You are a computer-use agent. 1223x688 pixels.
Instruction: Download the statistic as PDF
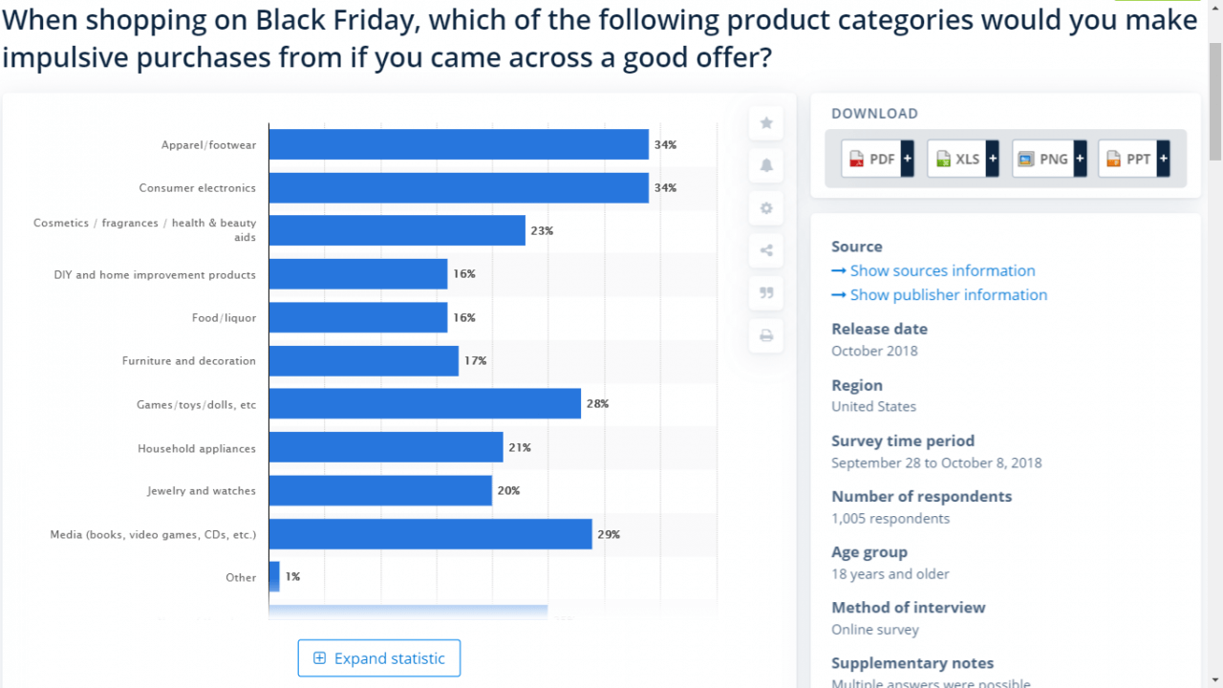click(x=872, y=159)
